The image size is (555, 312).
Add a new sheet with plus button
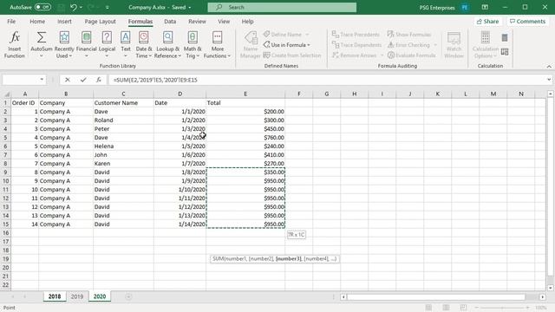(128, 296)
